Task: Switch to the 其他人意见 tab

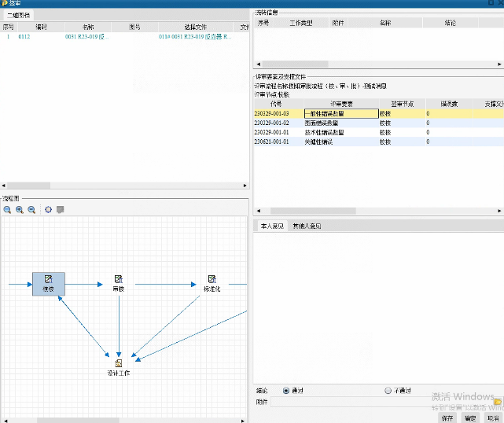Action: (307, 226)
